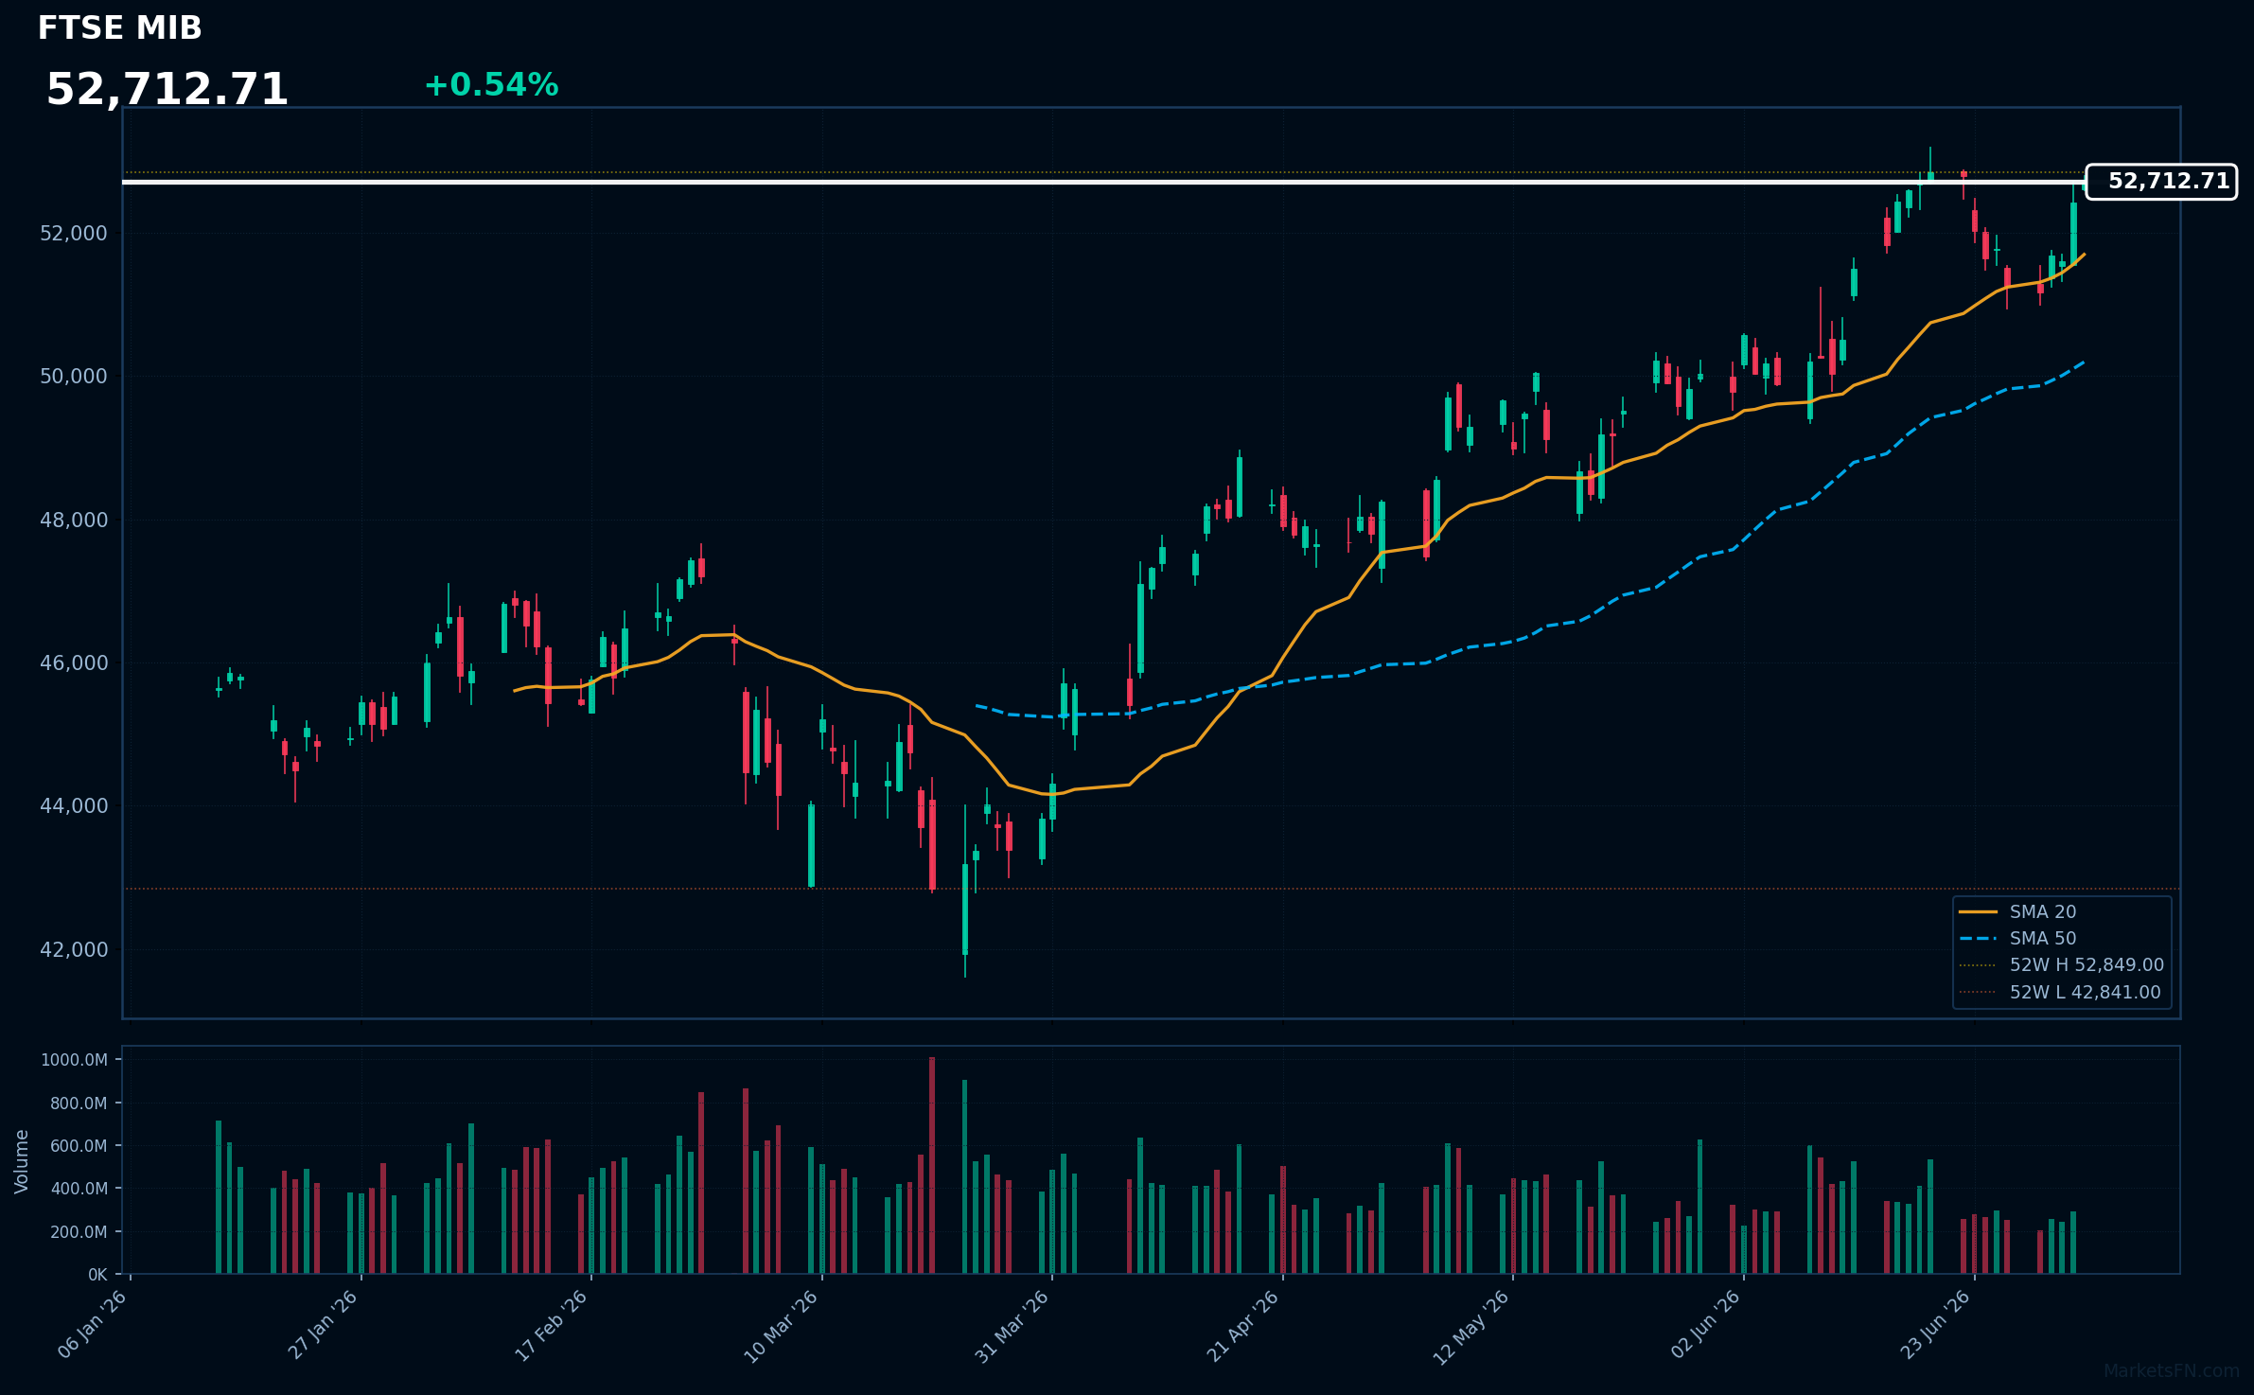Viewport: 2254px width, 1395px height.
Task: Click the 46,000 price axis label
Action: coord(74,662)
